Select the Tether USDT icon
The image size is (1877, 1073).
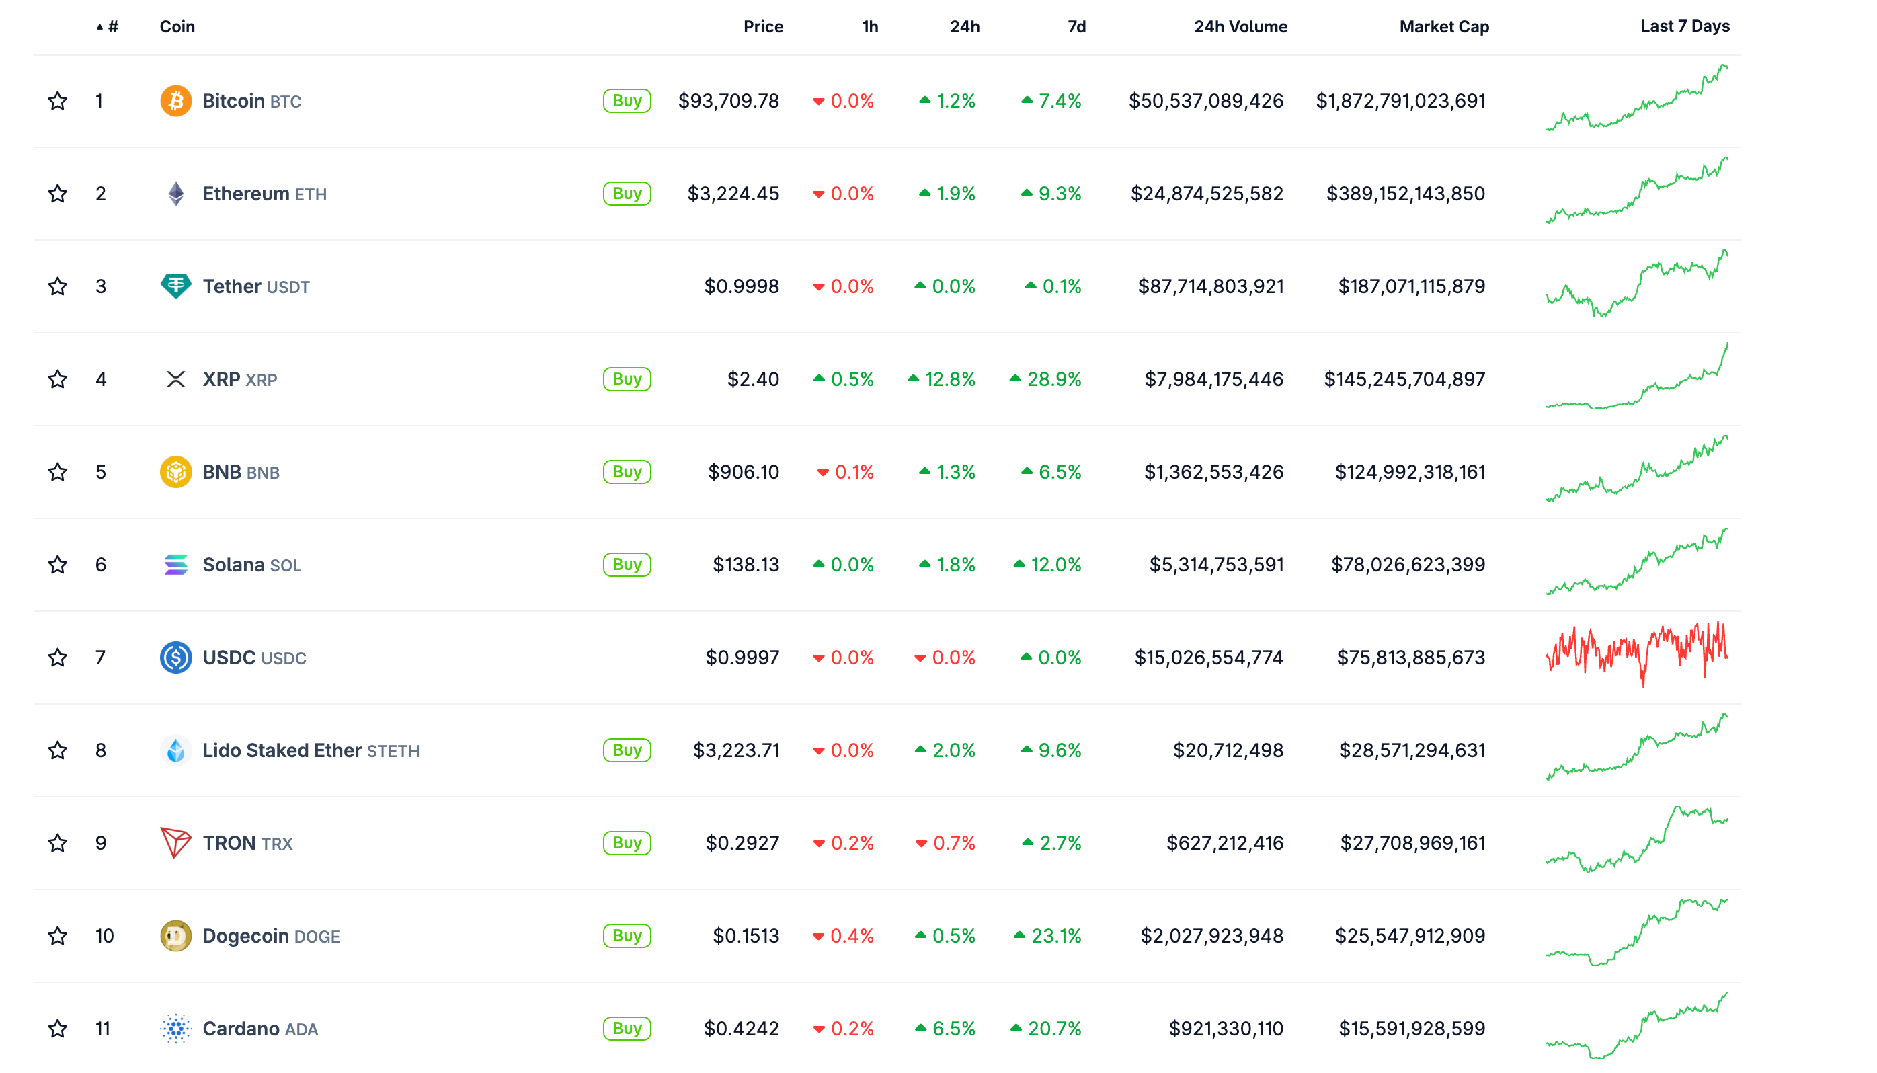(175, 286)
